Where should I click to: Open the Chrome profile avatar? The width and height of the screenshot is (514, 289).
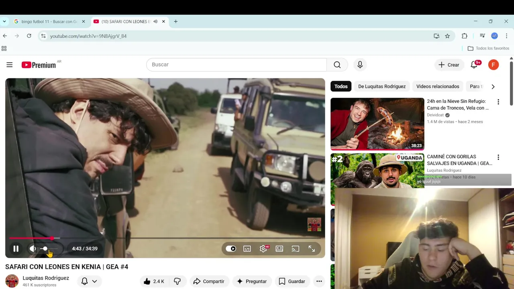pyautogui.click(x=494, y=36)
